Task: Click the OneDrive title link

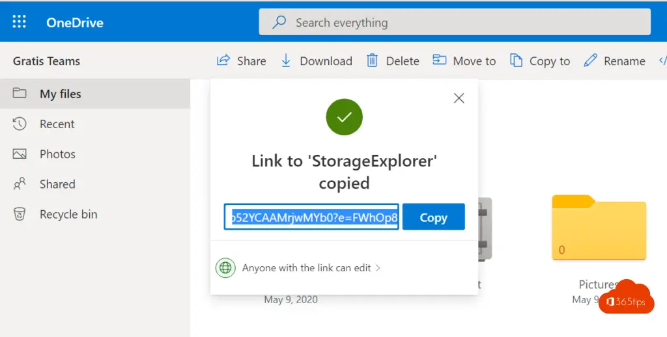Action: [x=74, y=23]
